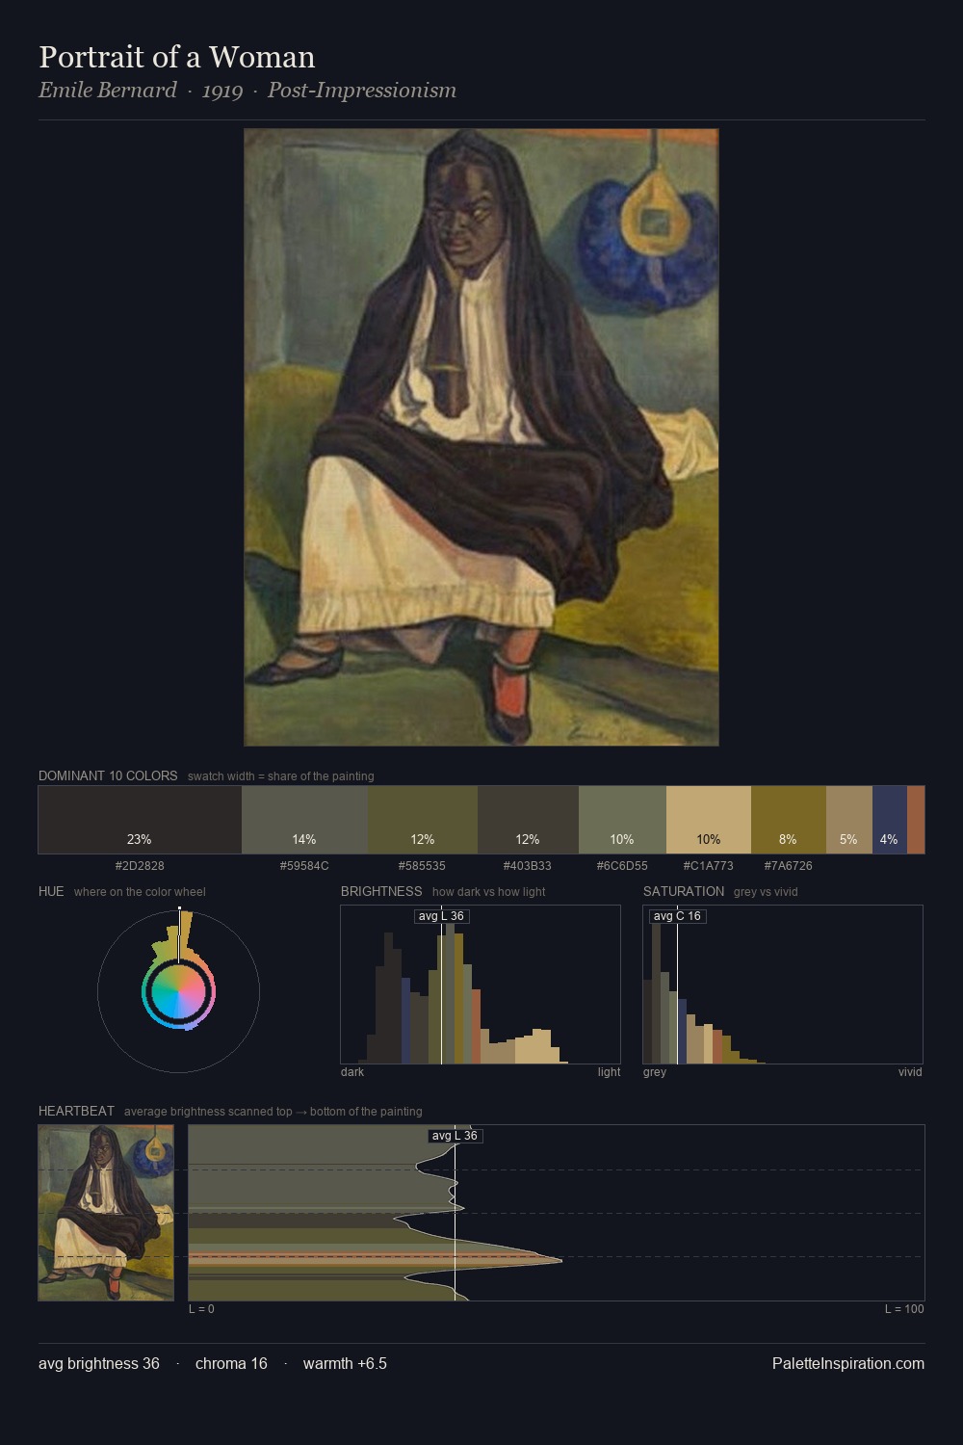
Task: Click the 'swatch width = share of the painting' note
Action: pos(281,776)
